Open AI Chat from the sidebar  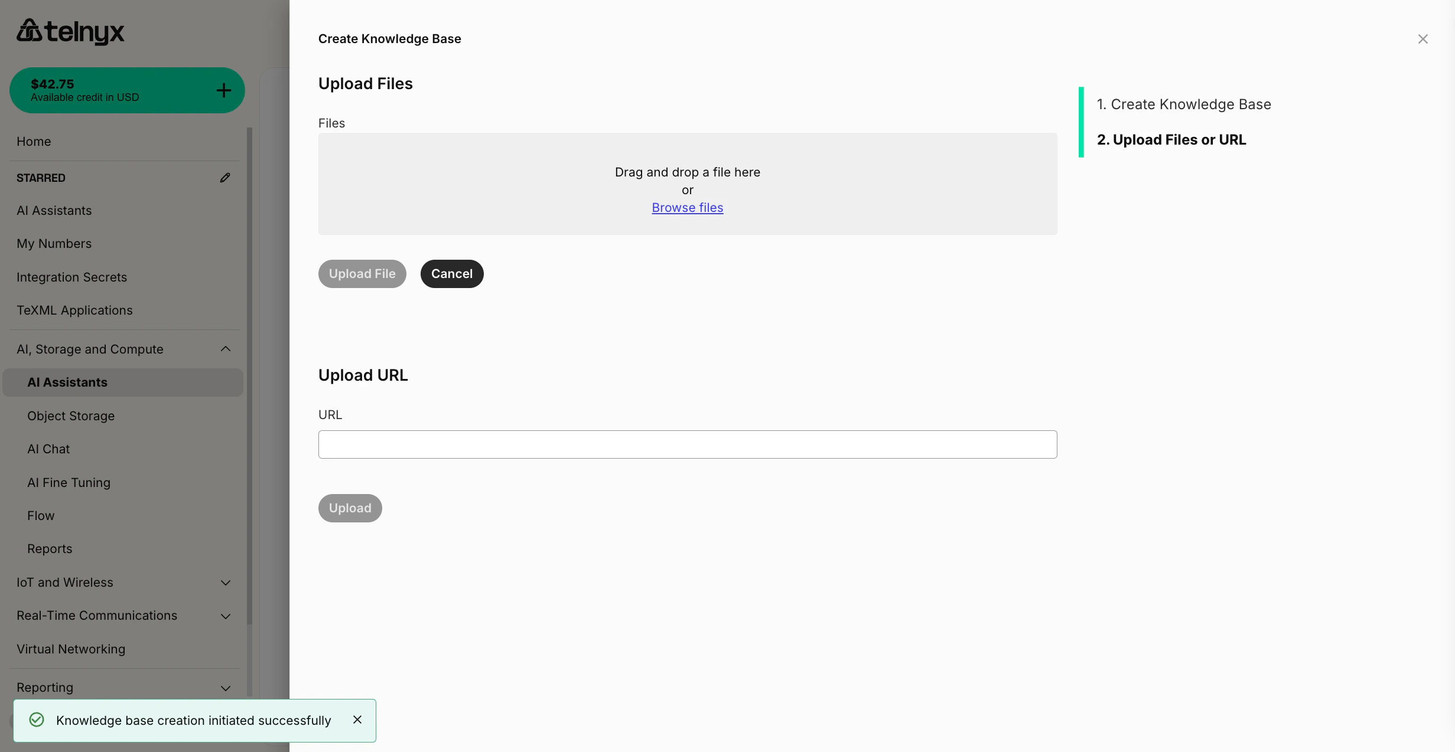tap(48, 449)
